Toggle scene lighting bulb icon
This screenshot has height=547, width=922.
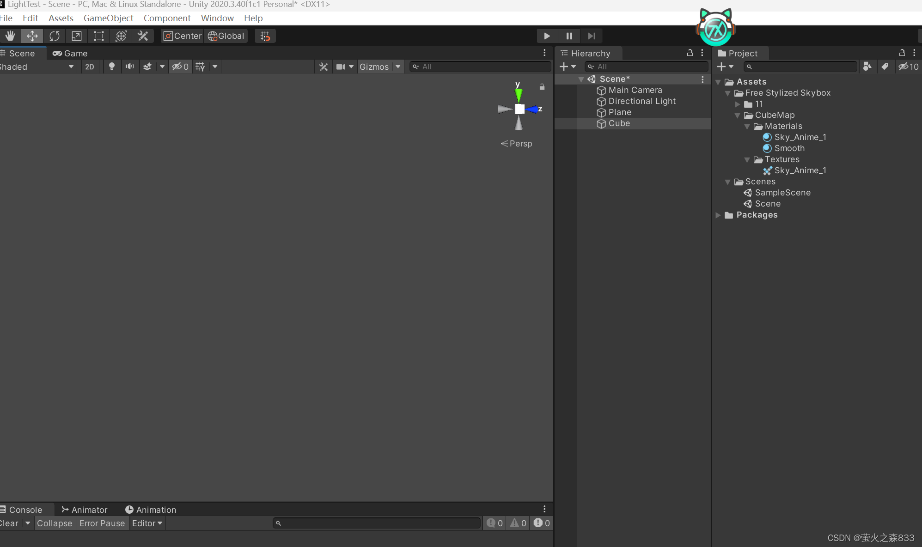(111, 67)
